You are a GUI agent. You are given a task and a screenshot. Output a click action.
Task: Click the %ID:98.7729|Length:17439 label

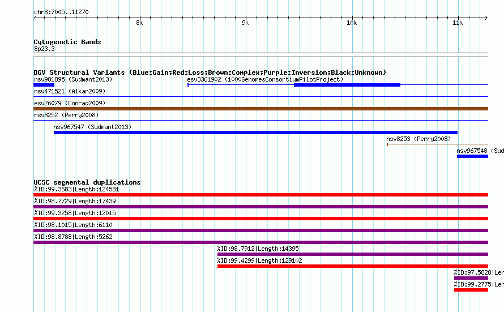tap(75, 201)
